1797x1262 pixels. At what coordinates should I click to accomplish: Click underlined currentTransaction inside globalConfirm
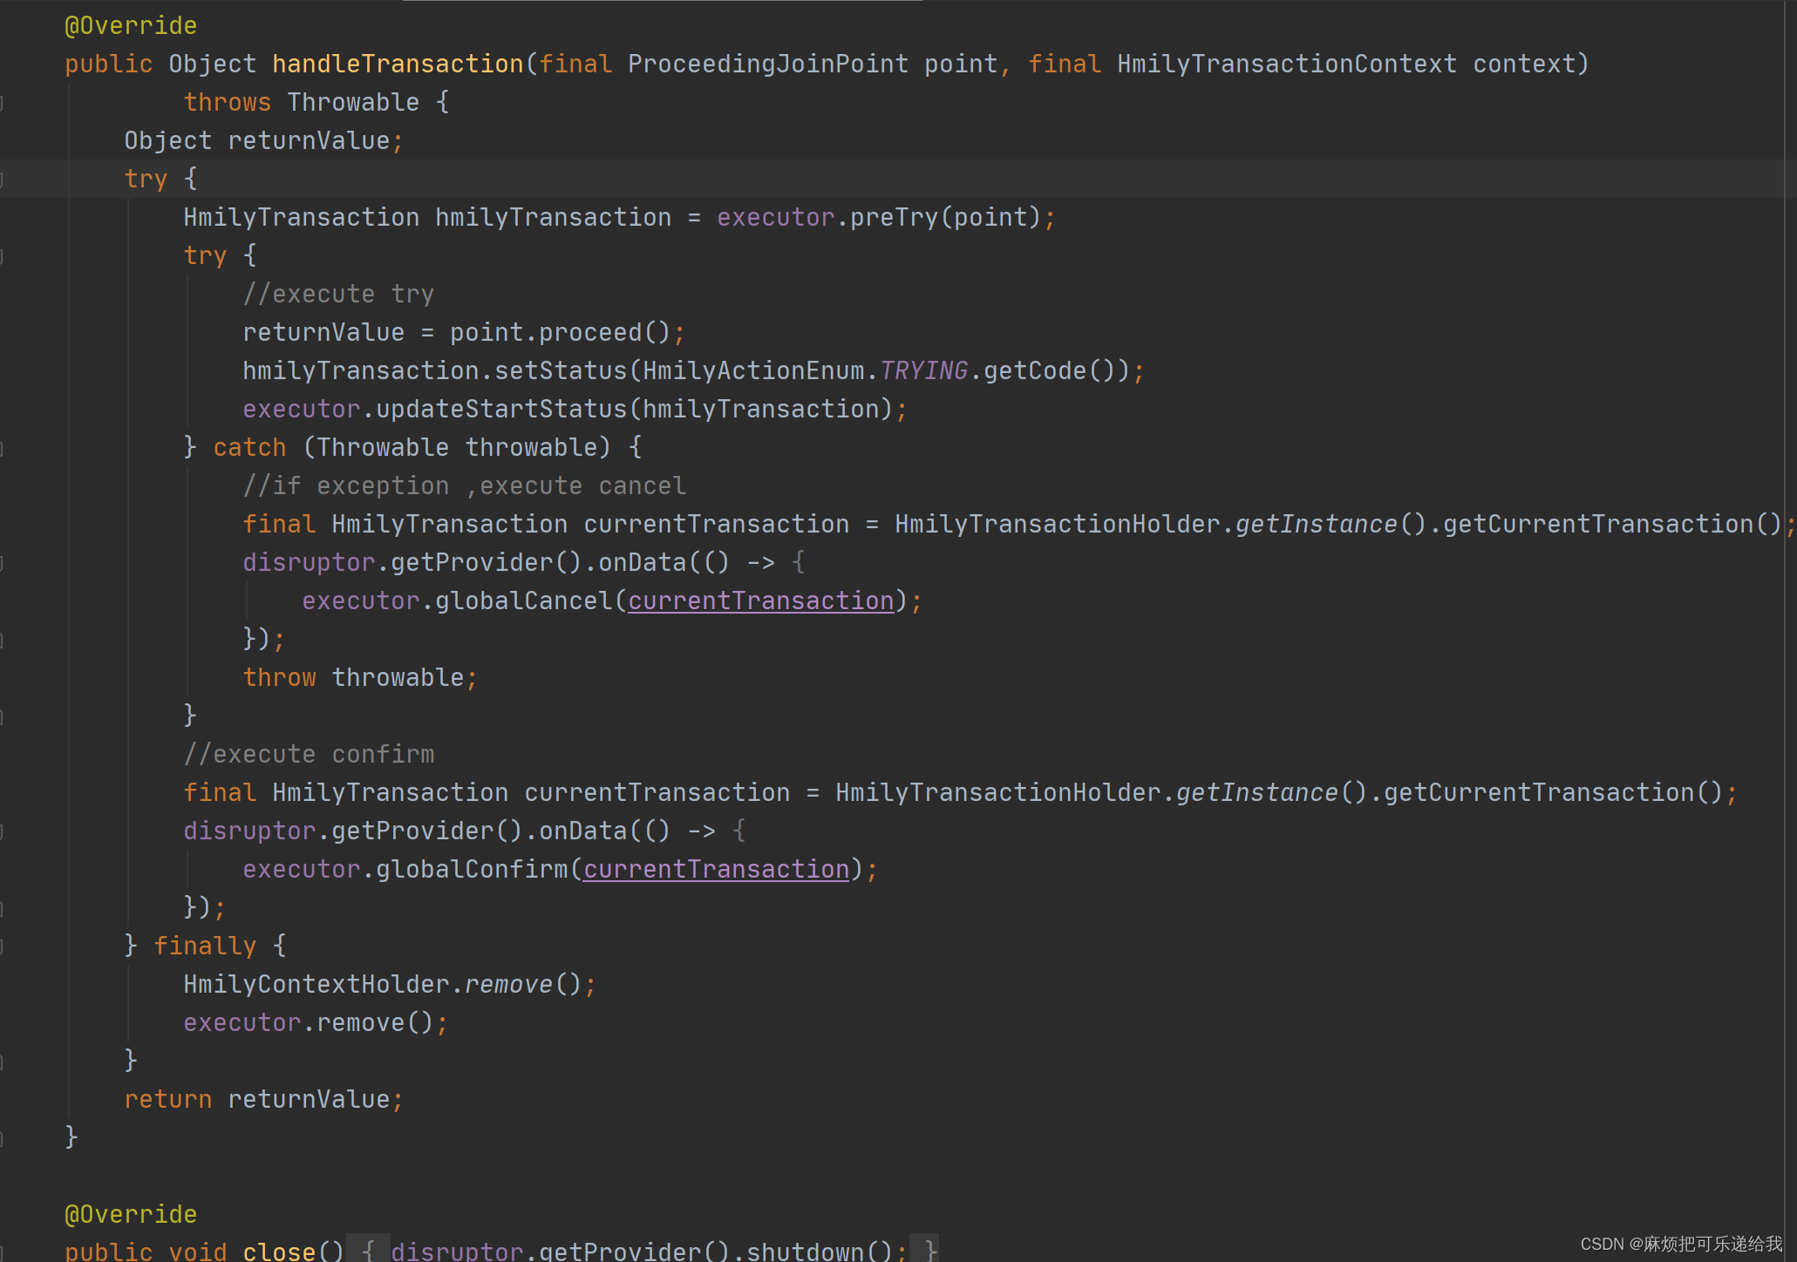click(x=717, y=869)
